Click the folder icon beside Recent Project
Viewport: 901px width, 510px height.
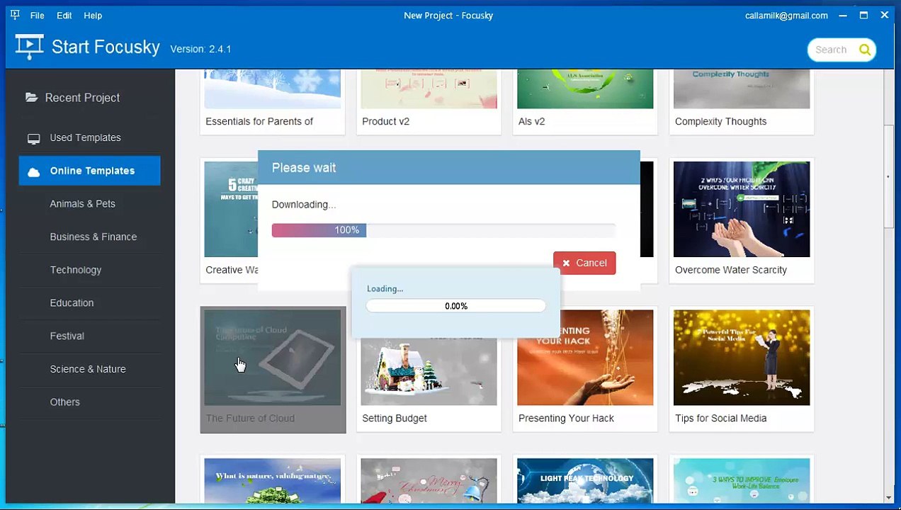click(31, 97)
